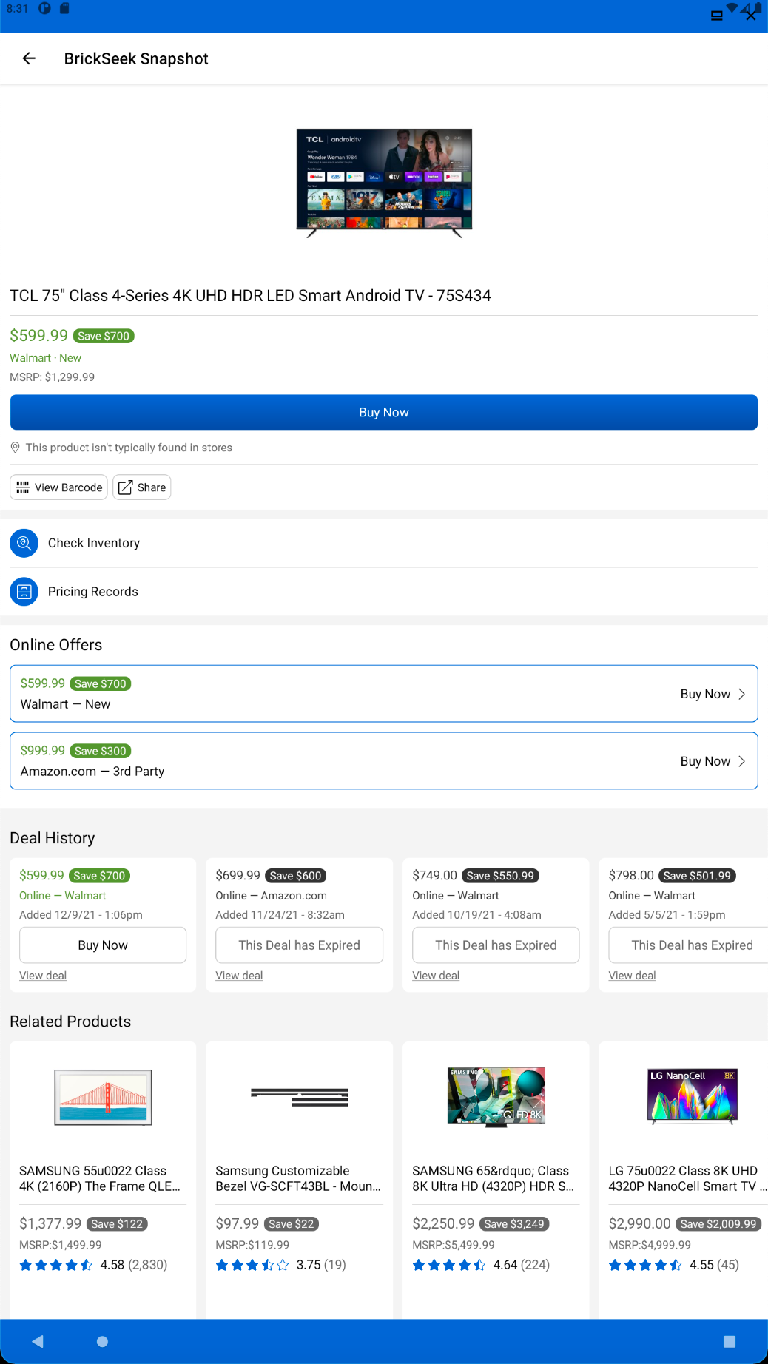Tap expired button on $699.99 deal
Viewport: 768px width, 1364px height.
pyautogui.click(x=299, y=945)
